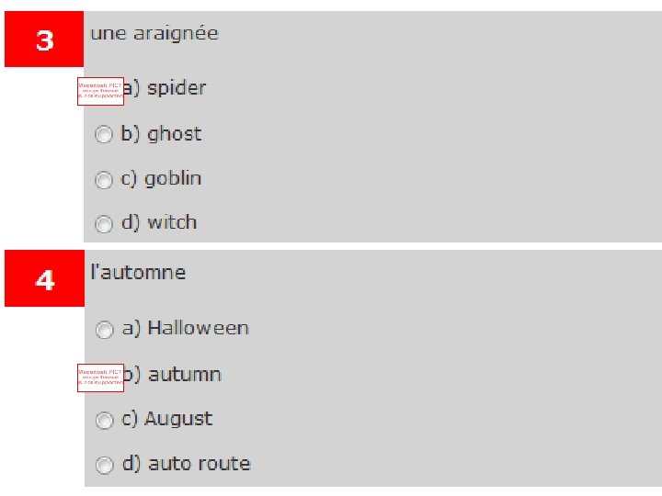The width and height of the screenshot is (662, 496).
Task: Click the 'd) auto route' answer text
Action: (x=187, y=464)
